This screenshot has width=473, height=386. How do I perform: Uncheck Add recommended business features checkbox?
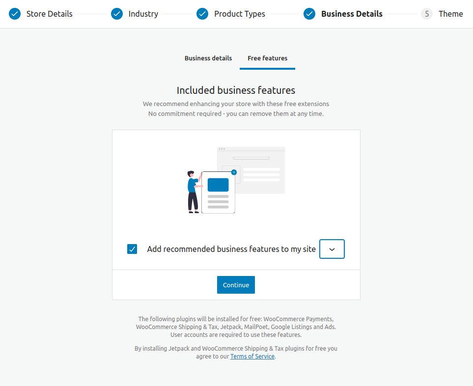(132, 249)
